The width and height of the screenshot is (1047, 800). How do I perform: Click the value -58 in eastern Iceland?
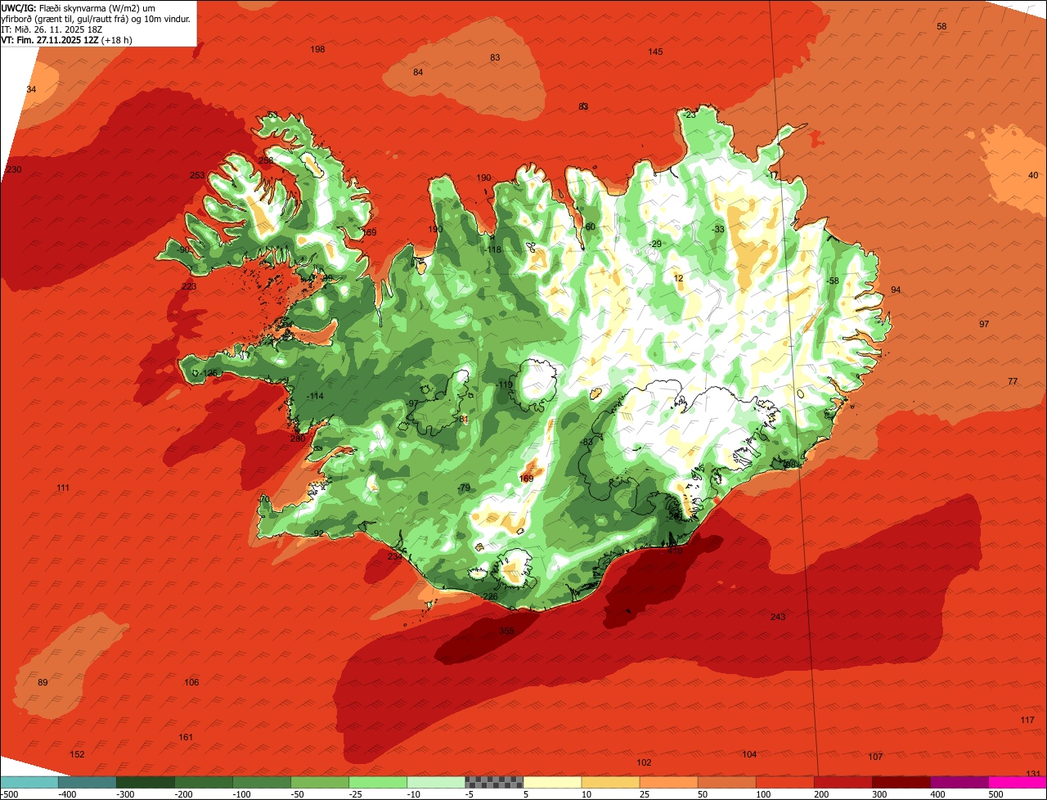[832, 281]
